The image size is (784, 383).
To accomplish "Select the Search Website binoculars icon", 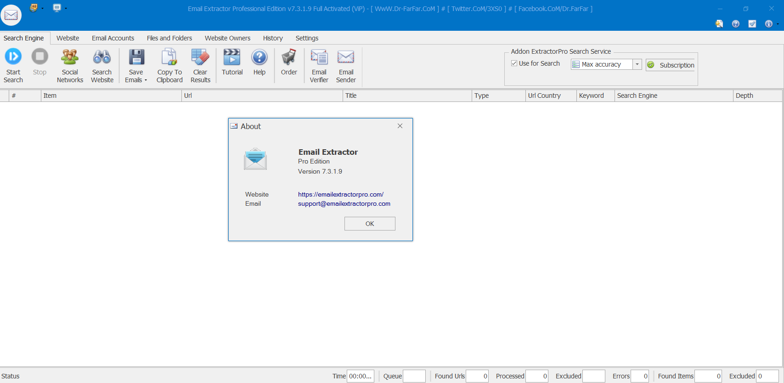I will pyautogui.click(x=102, y=57).
